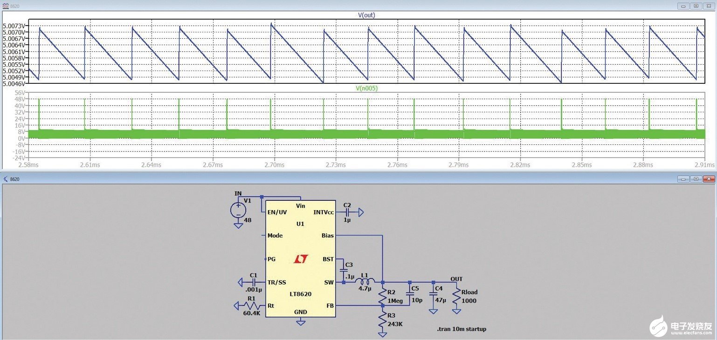Click the ground symbol right of C2
This screenshot has height=340, width=717.
[360, 212]
